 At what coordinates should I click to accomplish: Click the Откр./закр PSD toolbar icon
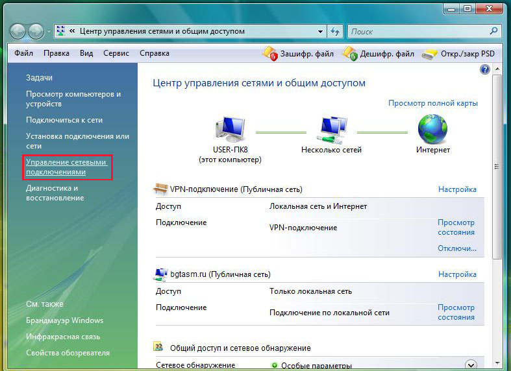430,54
